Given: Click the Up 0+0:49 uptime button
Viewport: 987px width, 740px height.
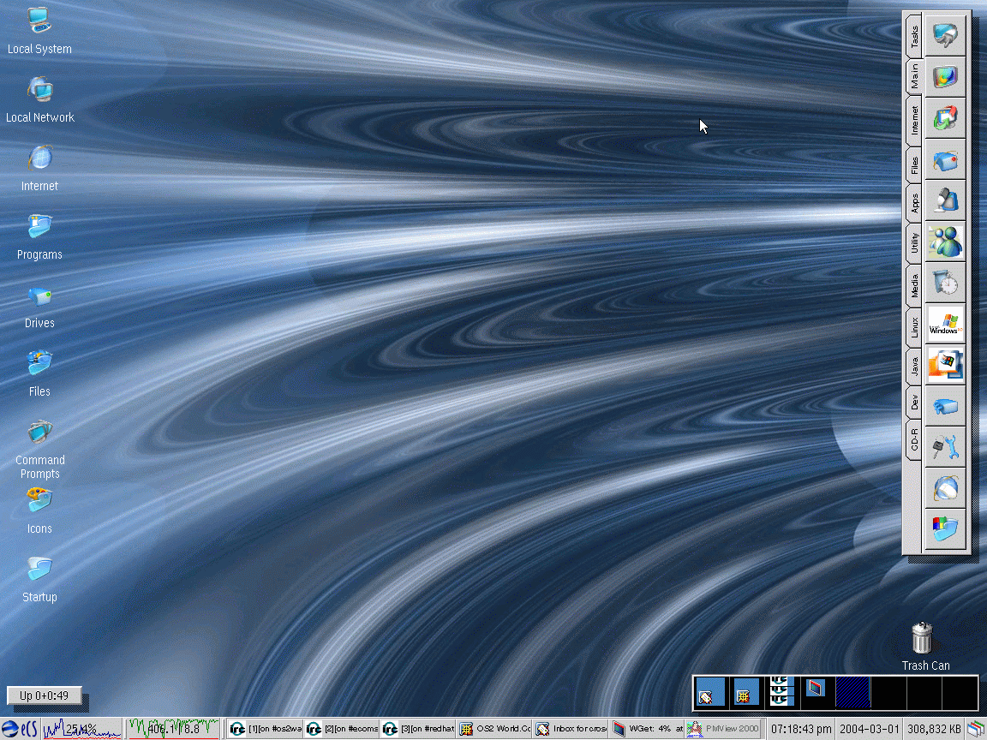Looking at the screenshot, I should point(45,695).
